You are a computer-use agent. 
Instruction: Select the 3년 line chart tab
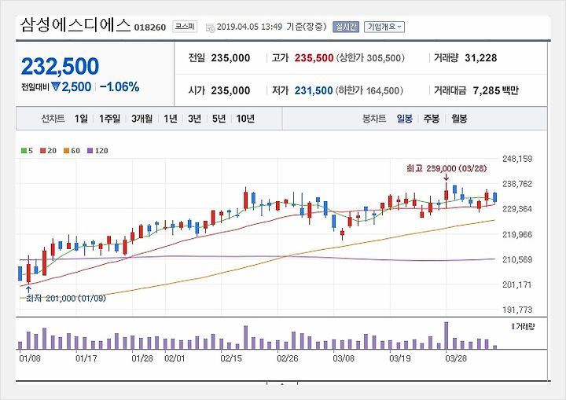tap(195, 119)
